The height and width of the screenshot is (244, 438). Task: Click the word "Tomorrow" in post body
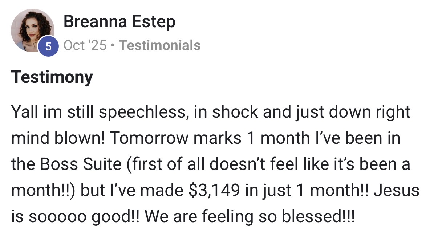tap(147, 138)
